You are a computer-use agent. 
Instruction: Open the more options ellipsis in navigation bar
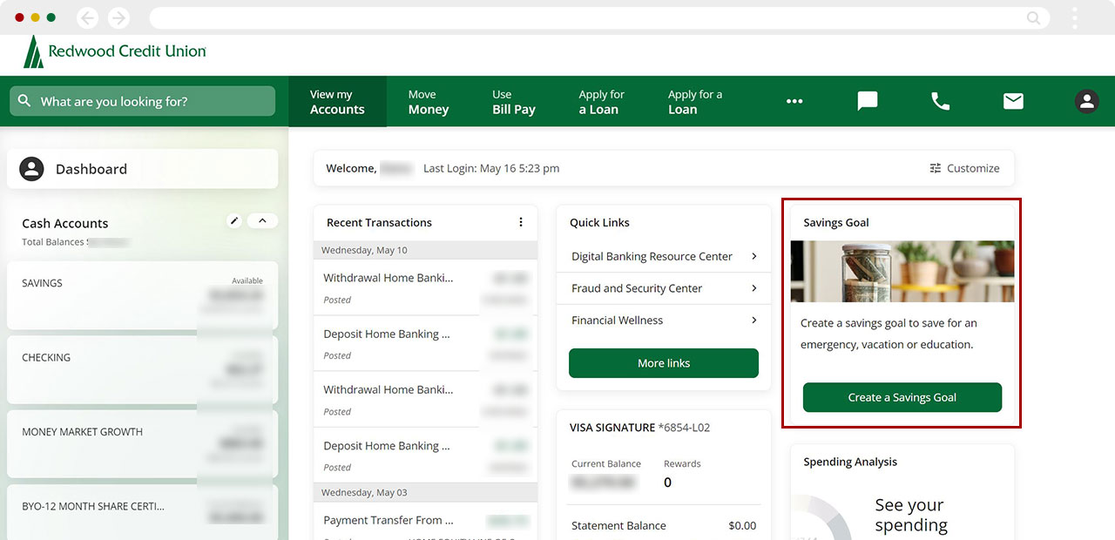[794, 102]
